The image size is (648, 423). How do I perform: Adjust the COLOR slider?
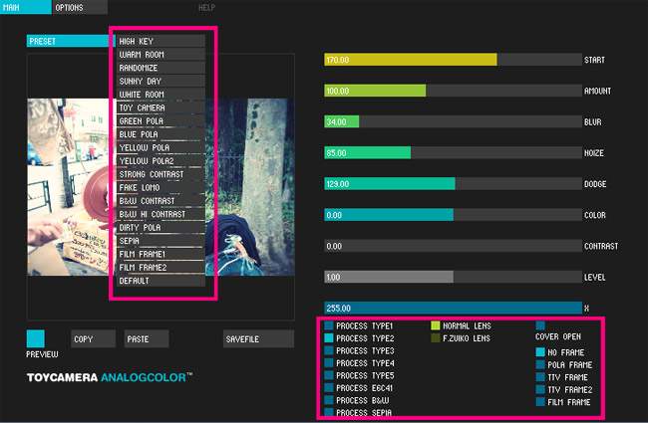click(x=453, y=215)
